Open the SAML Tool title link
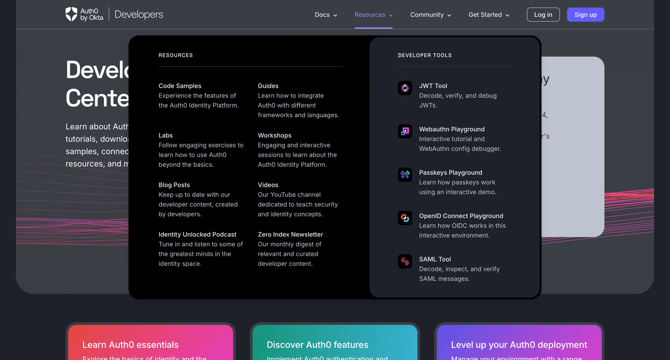 coord(435,259)
